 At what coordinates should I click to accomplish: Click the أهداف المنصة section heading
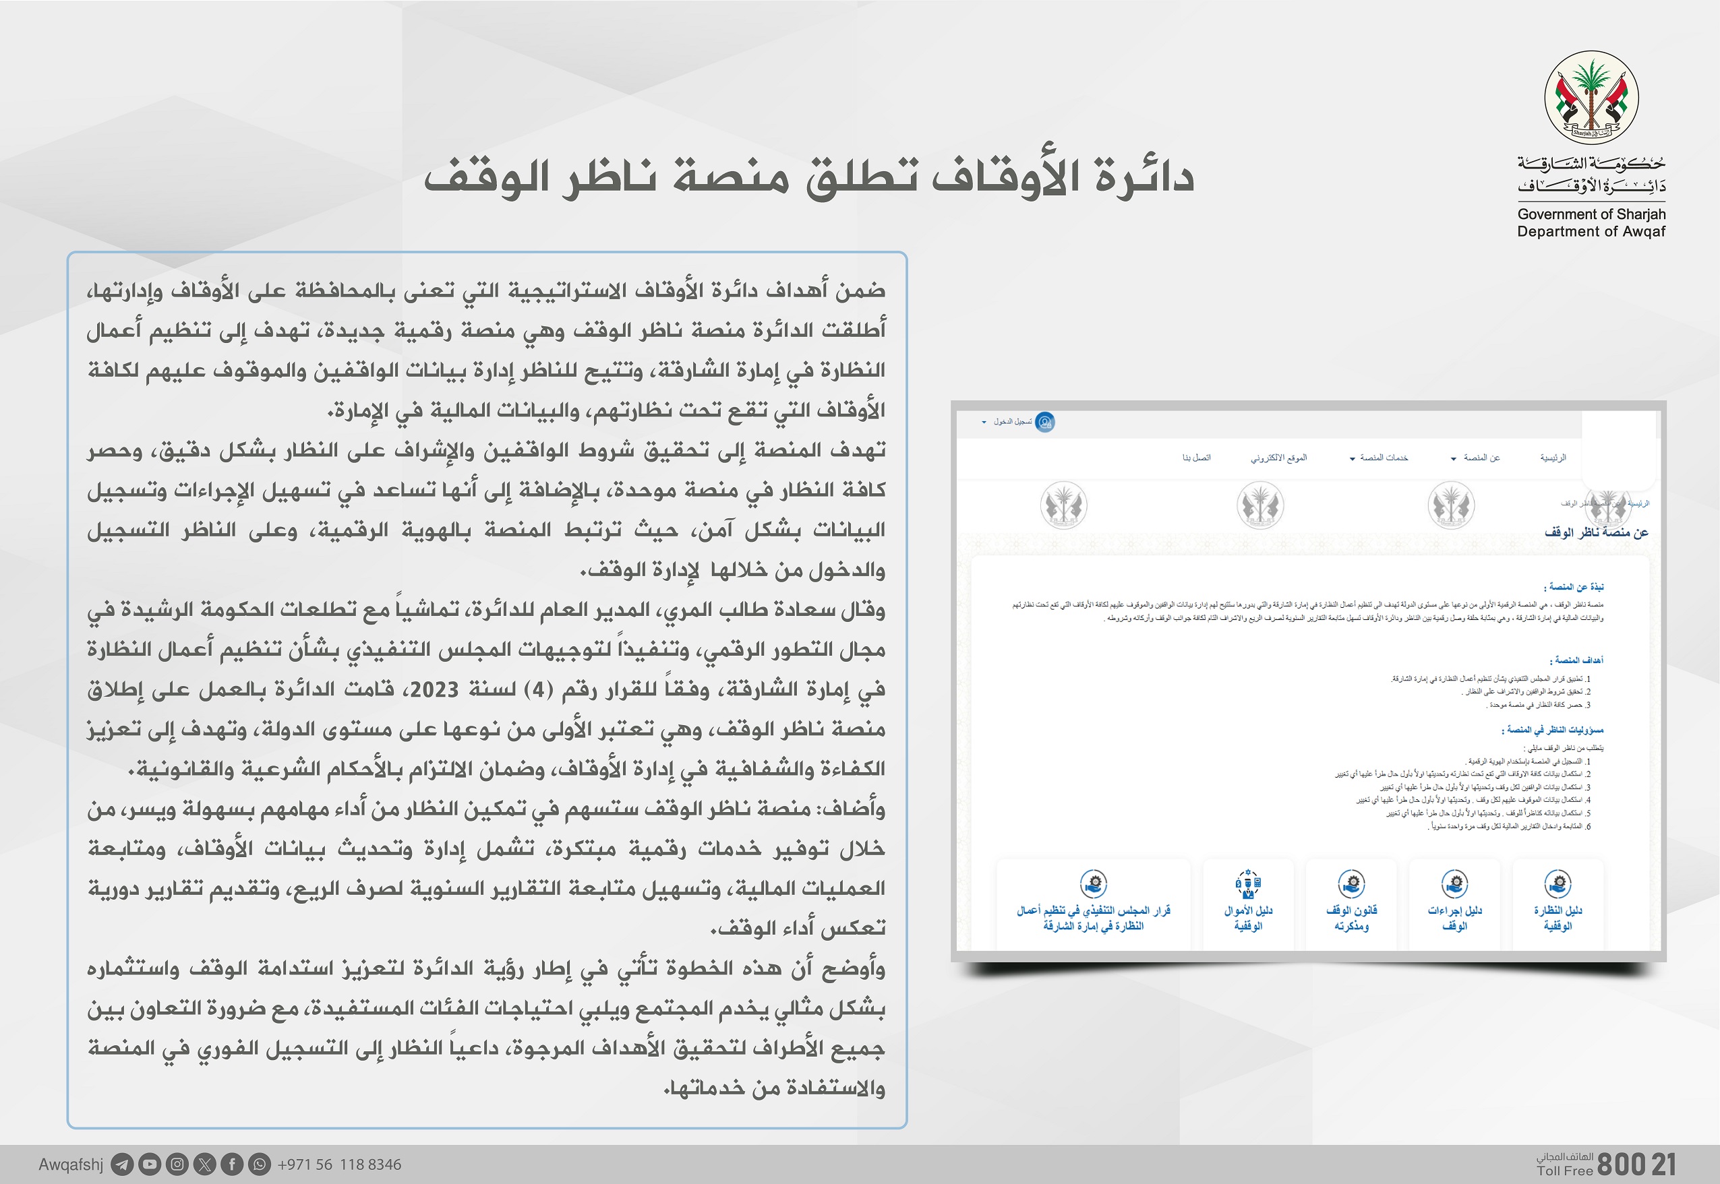click(x=1577, y=660)
